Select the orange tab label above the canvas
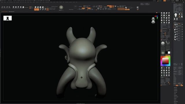 [x=5, y=12]
